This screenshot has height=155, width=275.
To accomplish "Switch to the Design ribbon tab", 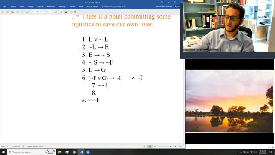I will tap(31, 6).
